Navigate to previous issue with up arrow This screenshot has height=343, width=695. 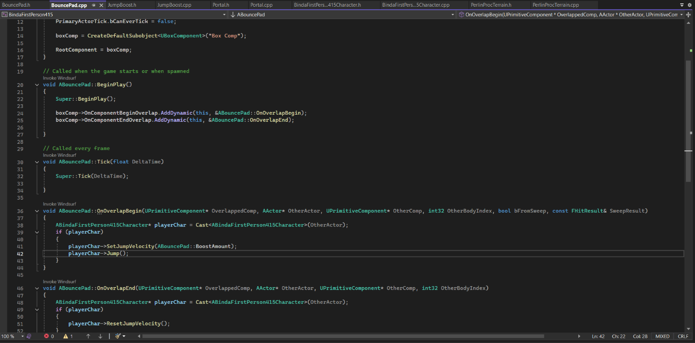coord(88,336)
